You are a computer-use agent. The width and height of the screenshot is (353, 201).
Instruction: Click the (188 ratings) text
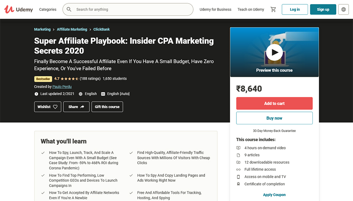click(90, 78)
